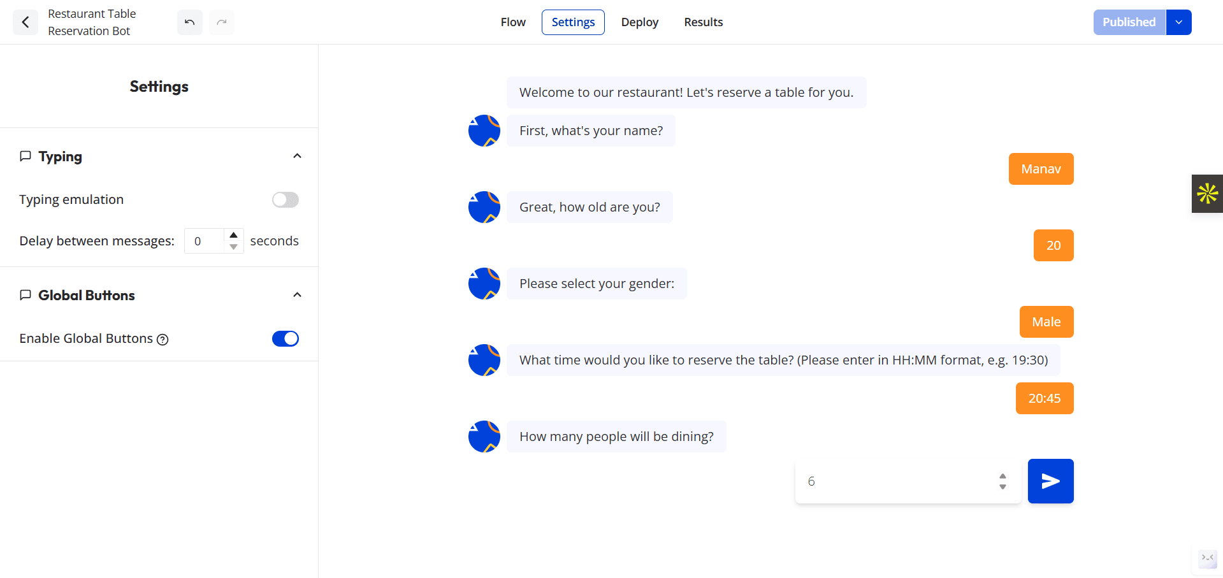Screen dimensions: 1223x578
Task: Open the dropdown arrow next to Published
Action: (1178, 22)
